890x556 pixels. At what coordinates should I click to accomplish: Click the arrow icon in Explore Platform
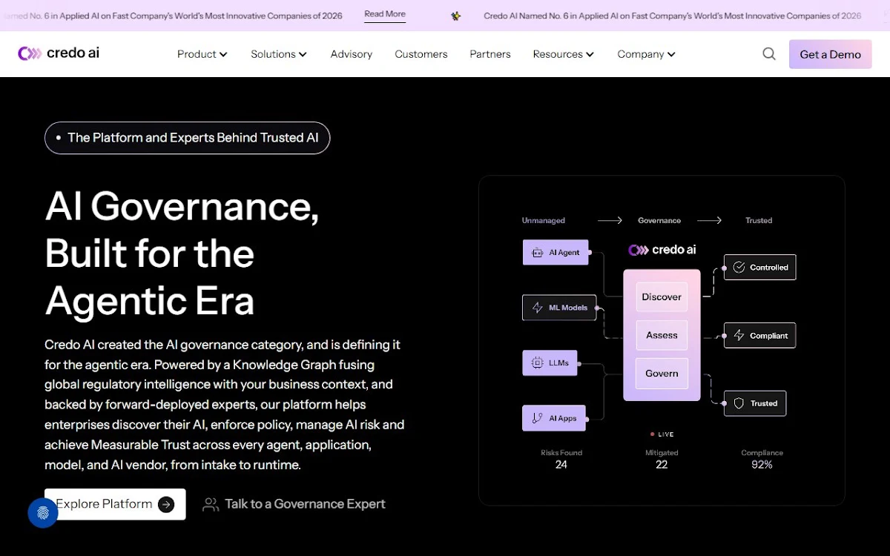click(166, 504)
